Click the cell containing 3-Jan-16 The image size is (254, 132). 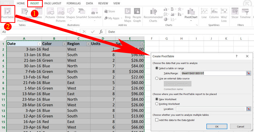click(x=24, y=49)
